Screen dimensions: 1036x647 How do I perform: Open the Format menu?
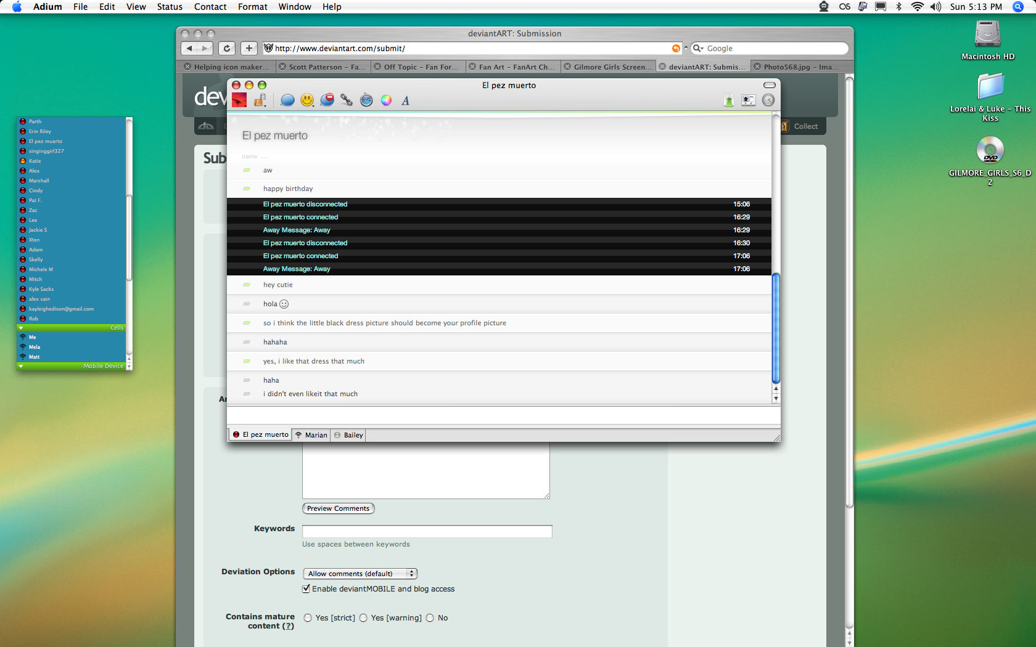click(253, 7)
